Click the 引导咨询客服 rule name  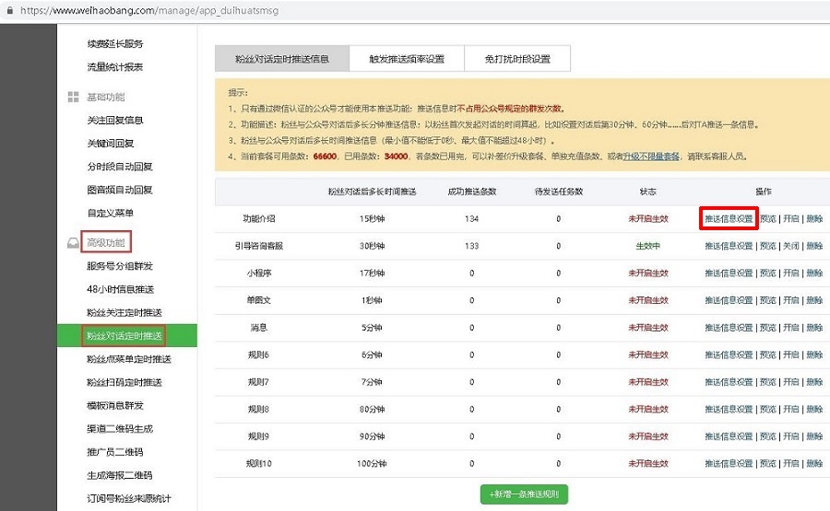[259, 246]
